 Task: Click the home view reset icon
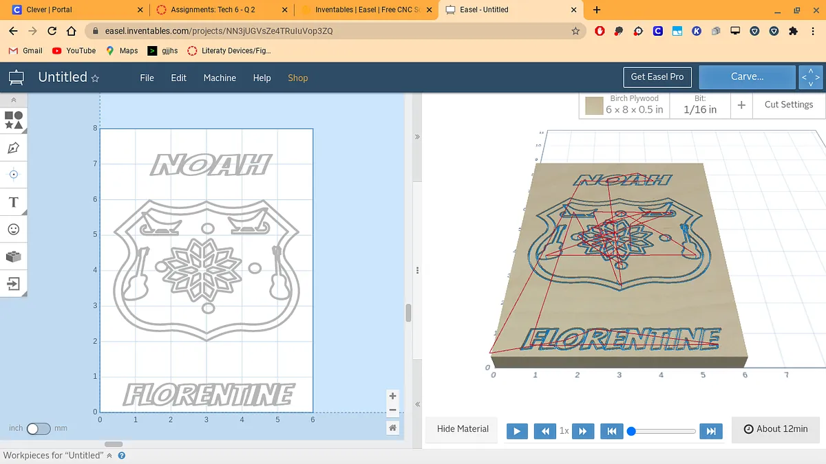click(x=392, y=428)
